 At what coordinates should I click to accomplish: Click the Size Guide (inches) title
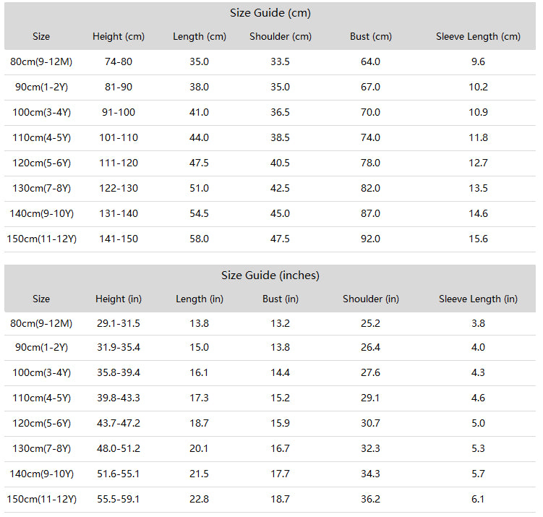[270, 275]
